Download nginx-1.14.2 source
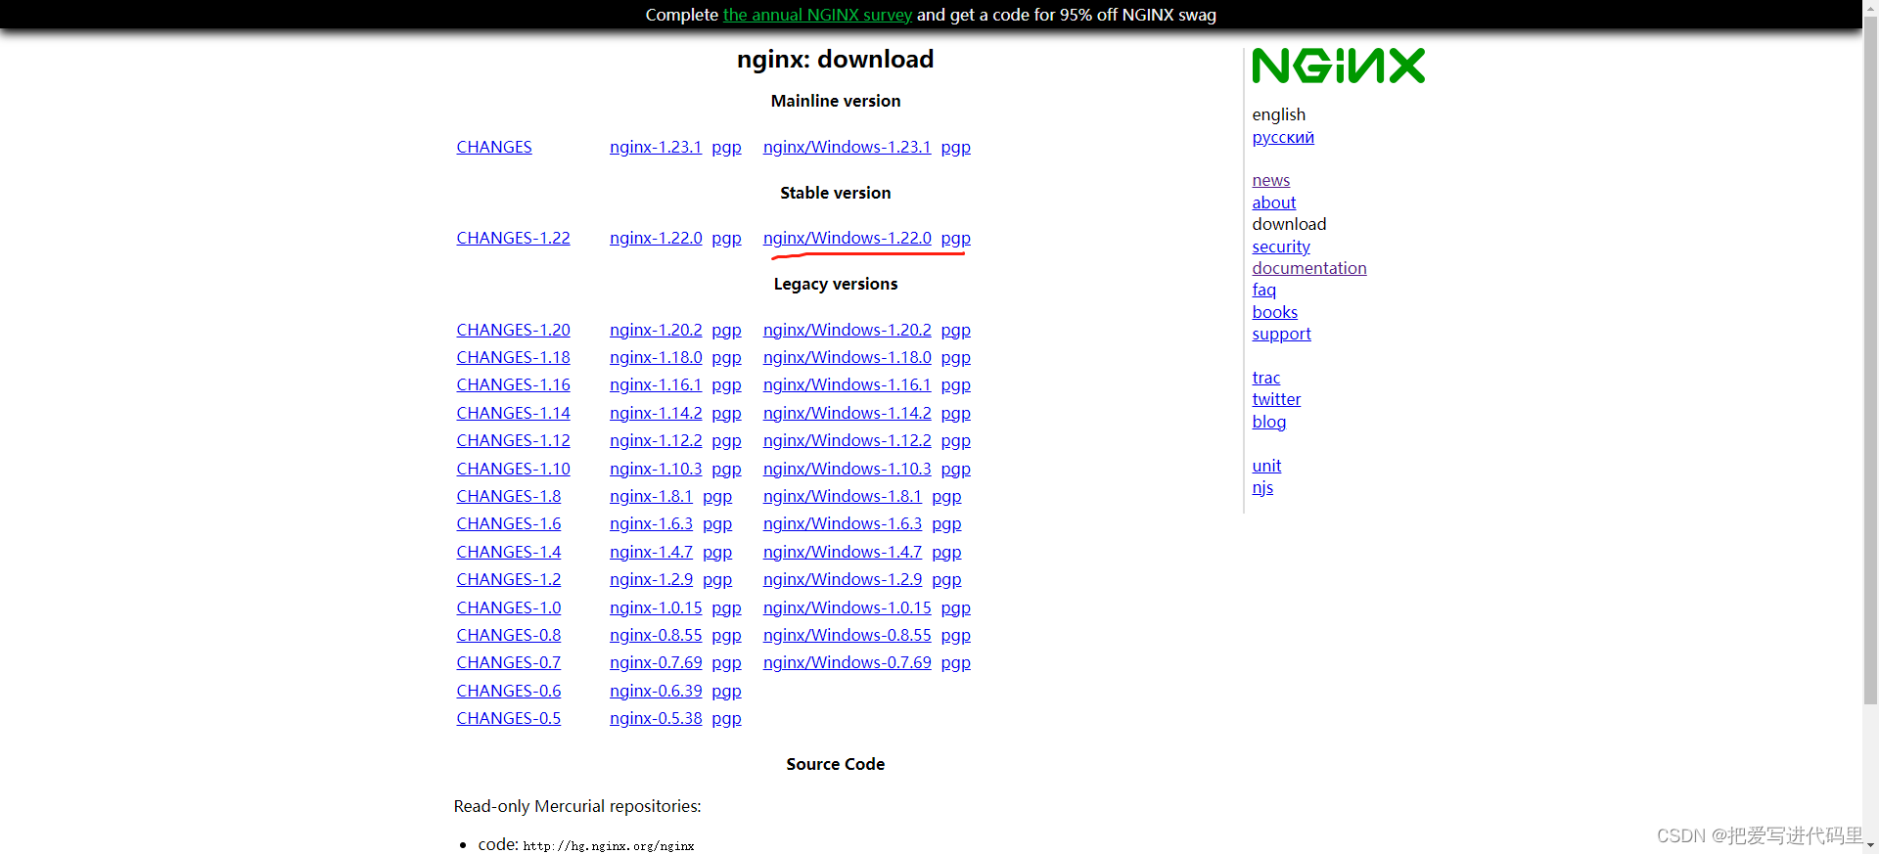This screenshot has width=1879, height=854. pos(656,413)
